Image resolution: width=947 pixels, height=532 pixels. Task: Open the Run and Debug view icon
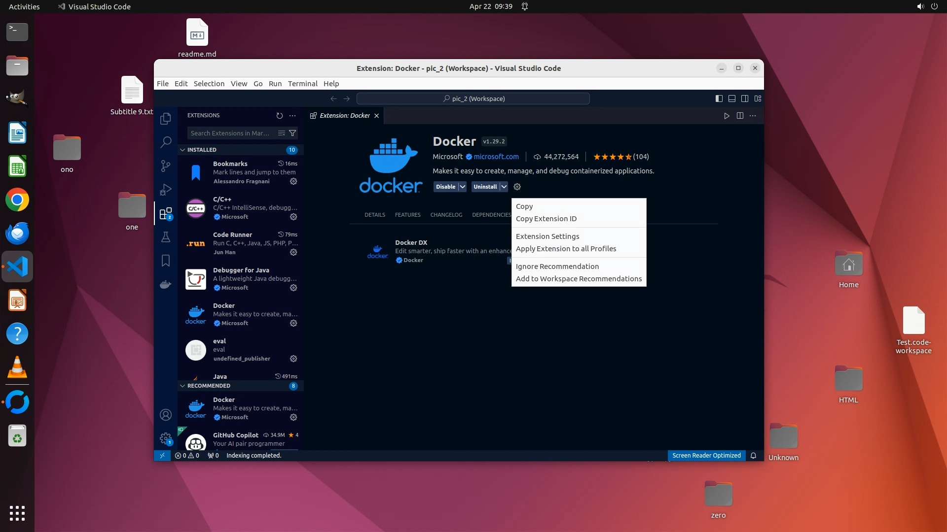click(166, 190)
